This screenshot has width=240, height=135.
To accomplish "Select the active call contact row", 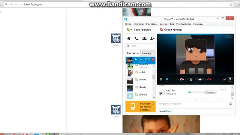I will 140,60.
